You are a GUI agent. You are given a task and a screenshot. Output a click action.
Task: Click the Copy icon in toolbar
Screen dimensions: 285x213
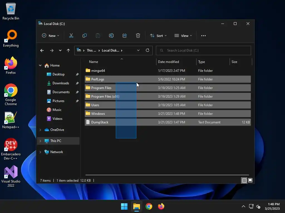point(85,36)
